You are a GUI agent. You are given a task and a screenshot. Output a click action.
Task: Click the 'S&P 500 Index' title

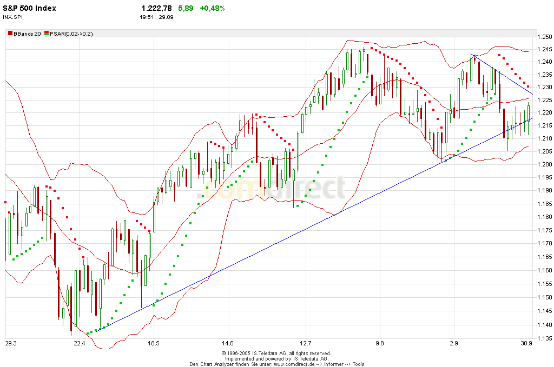point(29,8)
